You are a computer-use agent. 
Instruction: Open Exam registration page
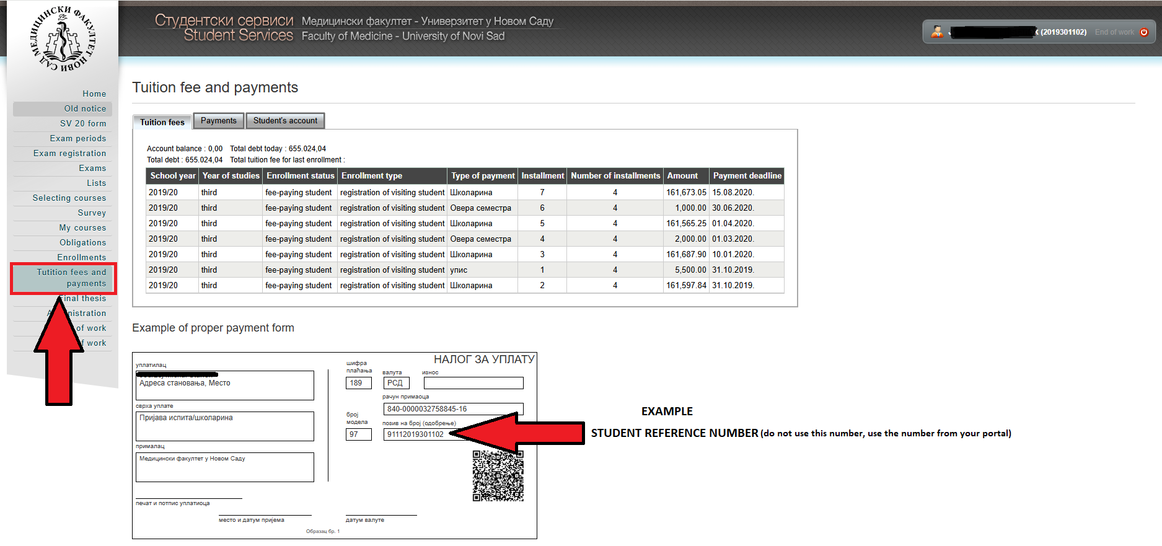point(69,153)
